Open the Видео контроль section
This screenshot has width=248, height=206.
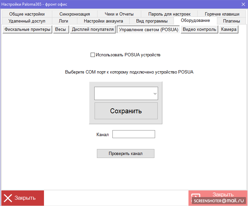199,29
